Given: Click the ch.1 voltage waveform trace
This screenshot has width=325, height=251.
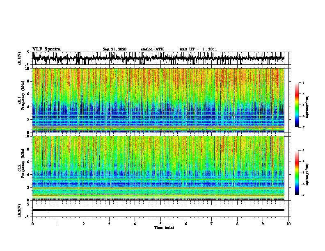Looking at the screenshot, I should click(158, 58).
